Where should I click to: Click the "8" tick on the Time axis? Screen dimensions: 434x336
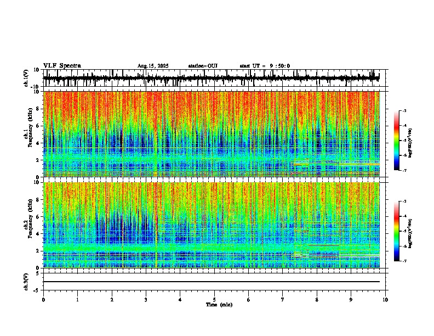pyautogui.click(x=317, y=300)
